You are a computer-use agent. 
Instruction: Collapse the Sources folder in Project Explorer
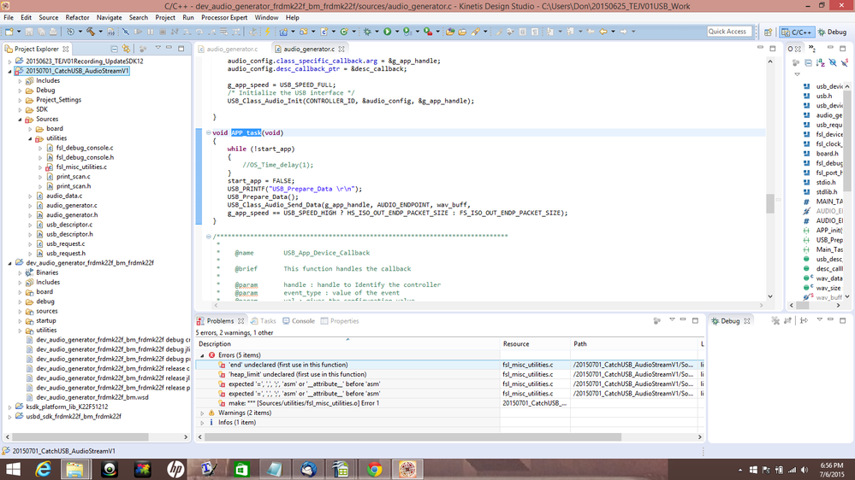21,120
